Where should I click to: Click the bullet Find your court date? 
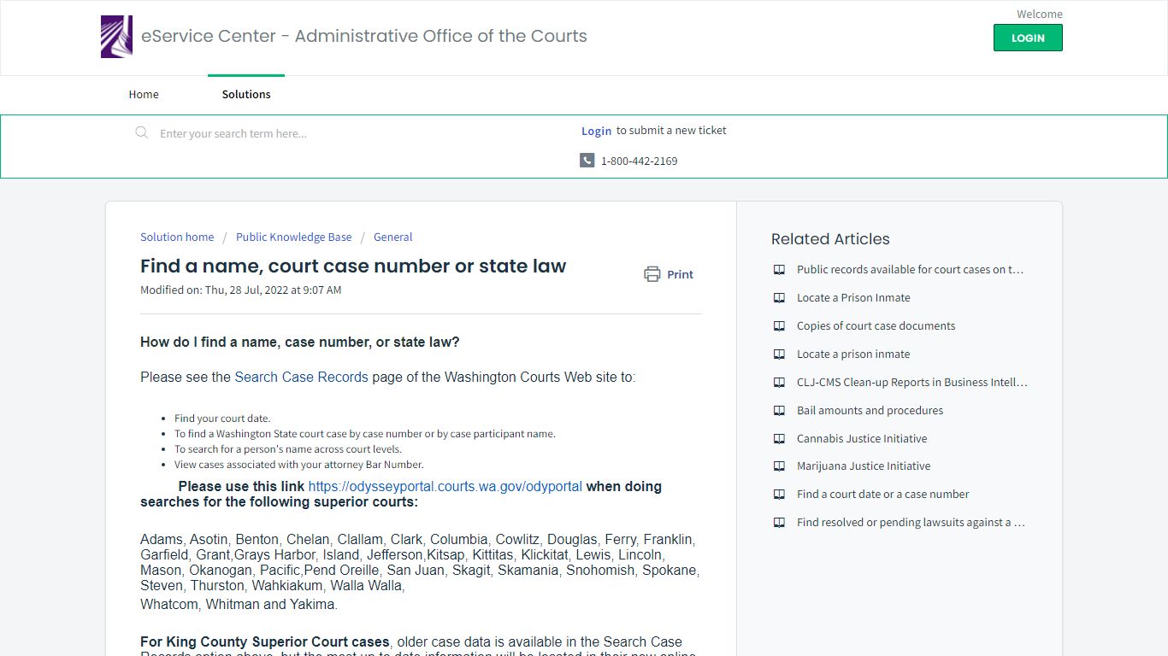click(222, 419)
